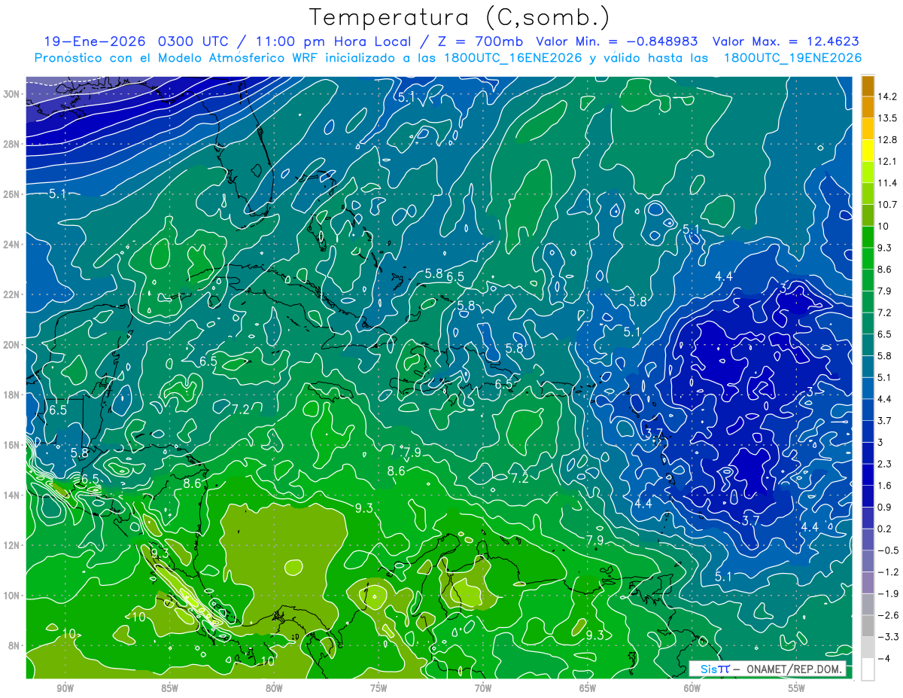Click the -1.9 value on color bar legend
This screenshot has width=903, height=698.
[x=888, y=594]
